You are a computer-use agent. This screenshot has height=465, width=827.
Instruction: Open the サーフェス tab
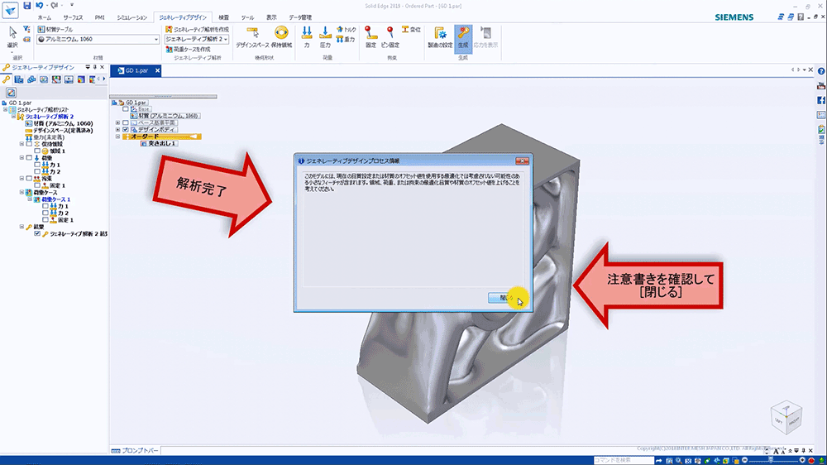coord(74,17)
